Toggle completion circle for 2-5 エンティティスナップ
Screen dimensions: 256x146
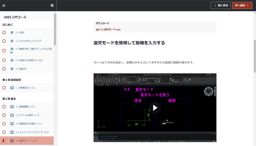(4, 132)
